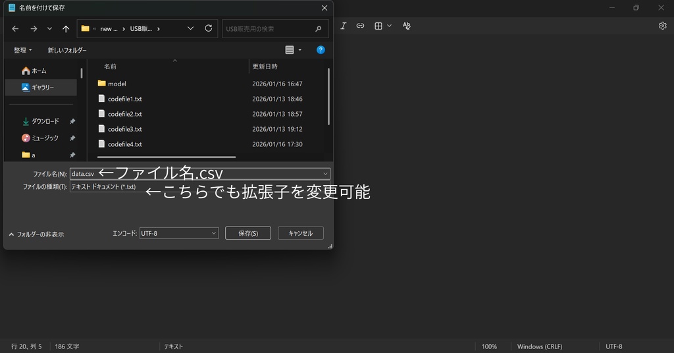Open the 整理 organize menu

(22, 50)
